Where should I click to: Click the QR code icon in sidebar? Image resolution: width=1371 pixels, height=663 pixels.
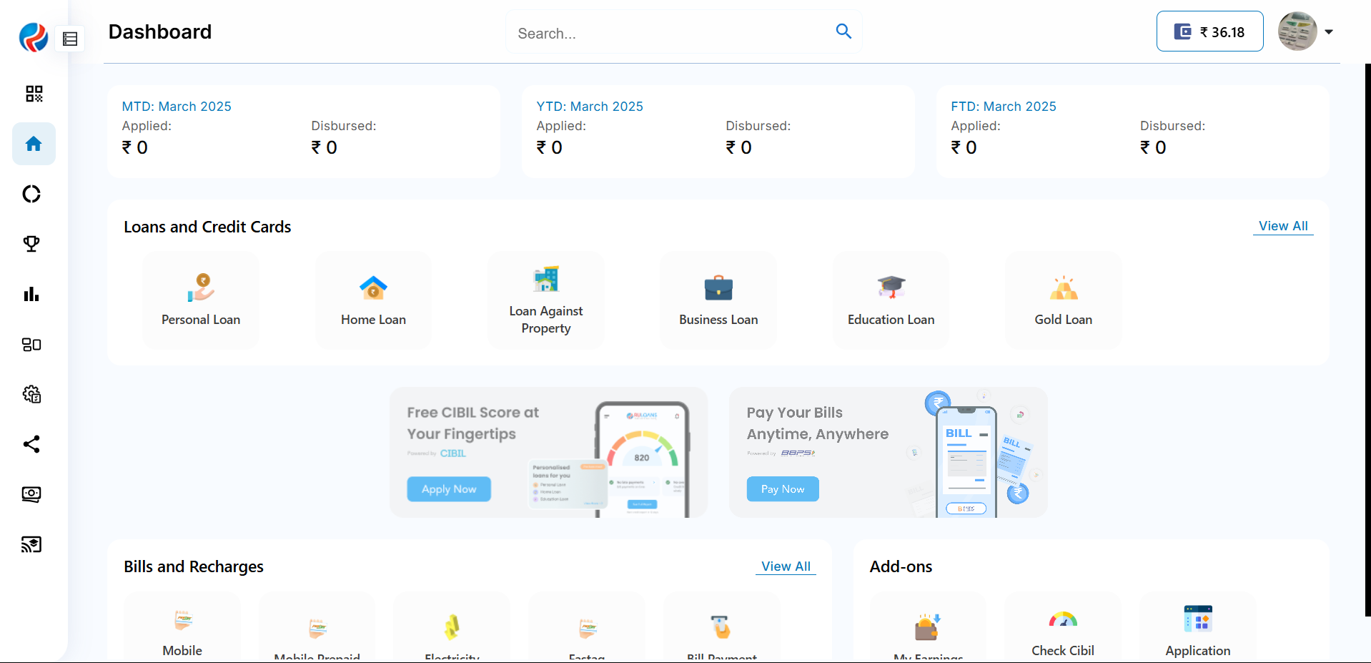[x=34, y=94]
